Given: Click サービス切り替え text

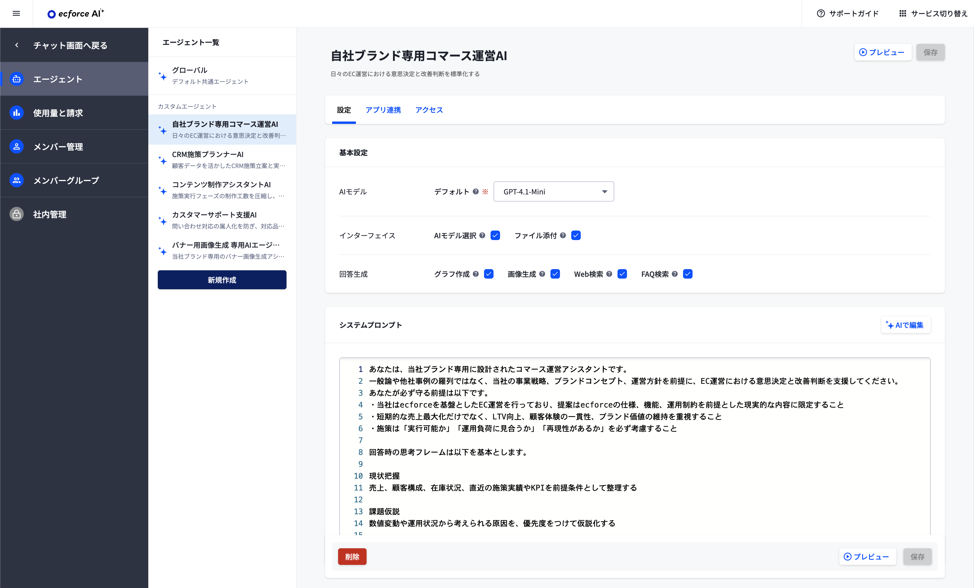Looking at the screenshot, I should (939, 13).
